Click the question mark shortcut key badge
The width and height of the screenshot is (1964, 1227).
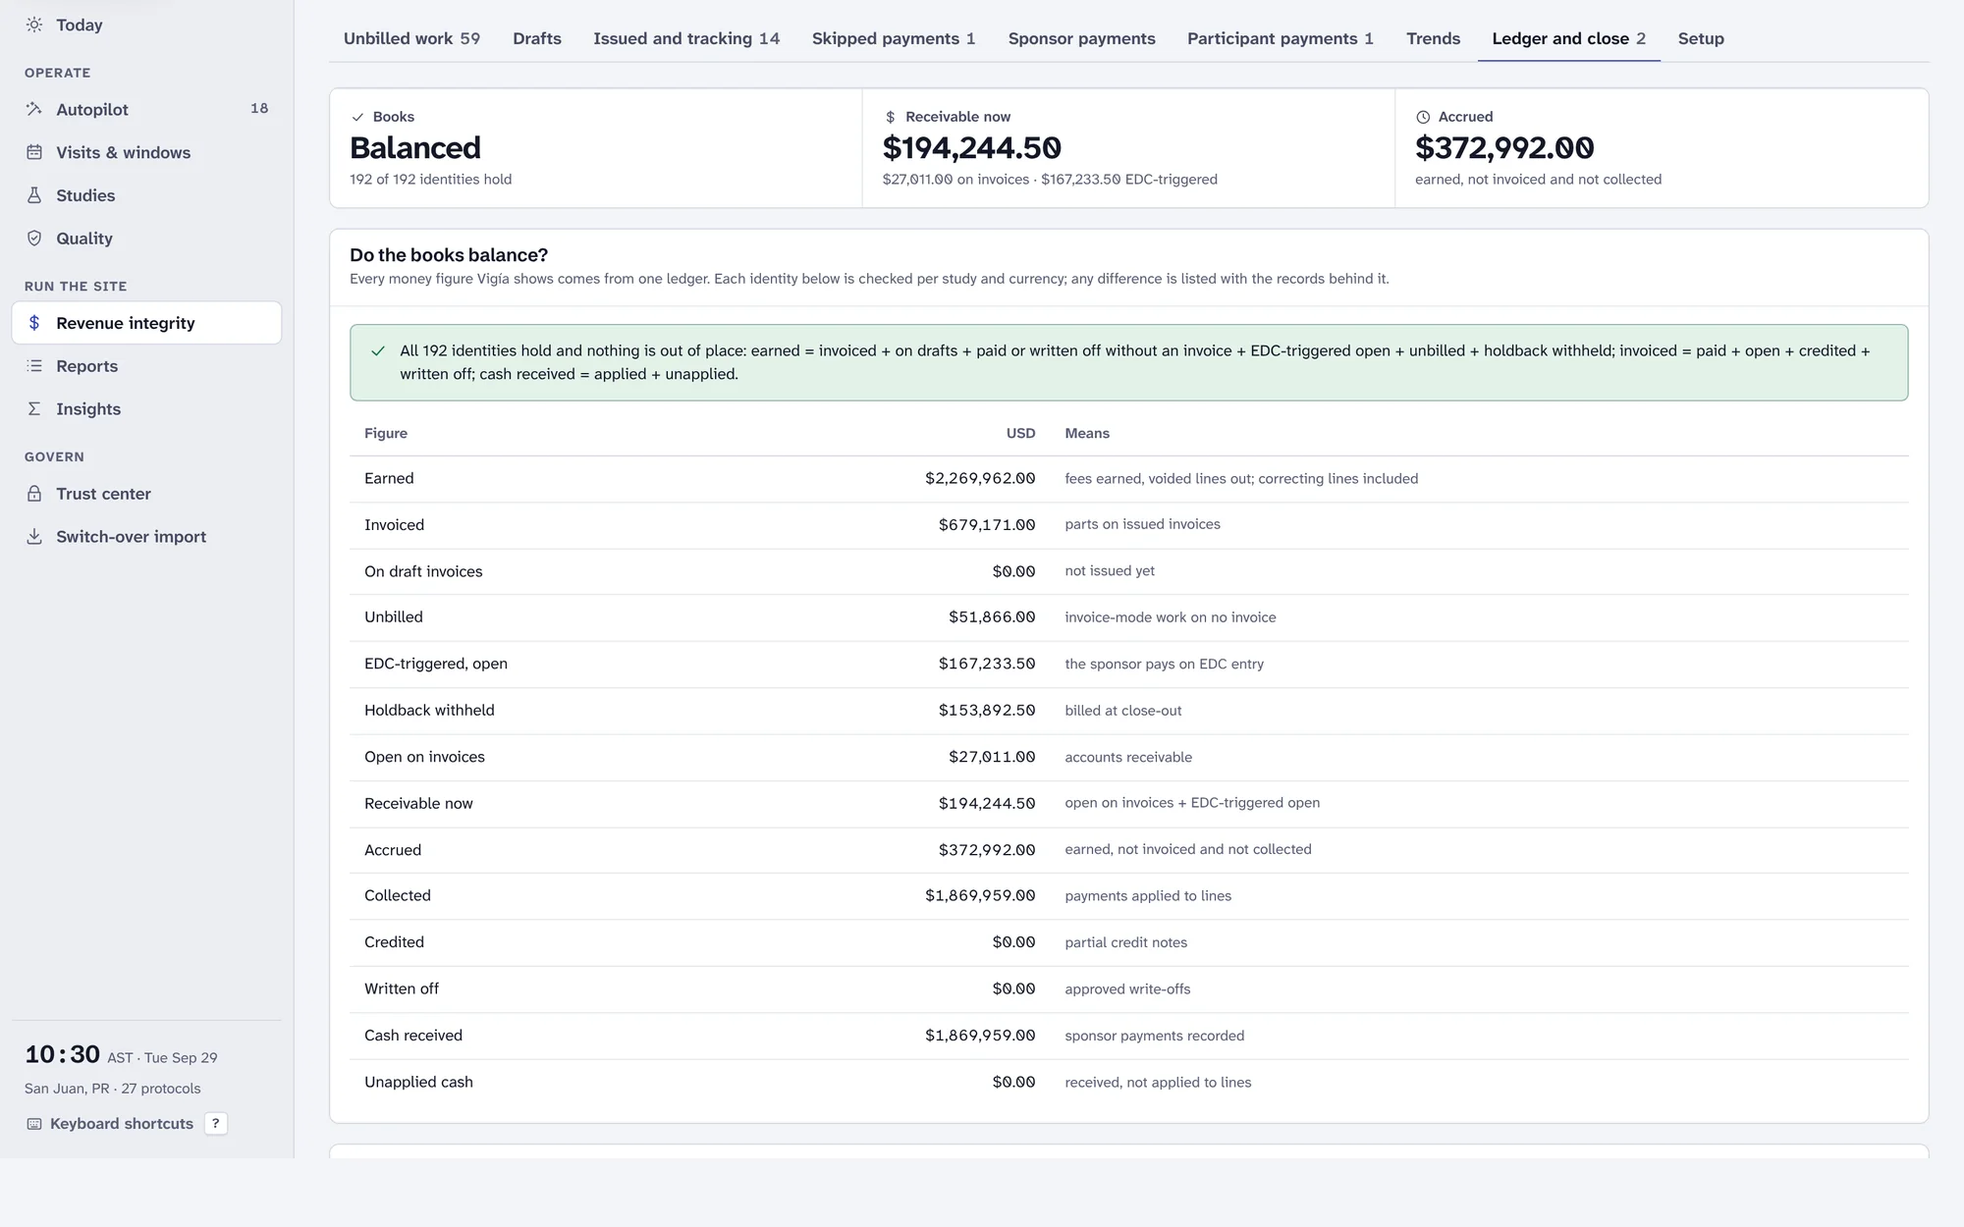(x=215, y=1124)
